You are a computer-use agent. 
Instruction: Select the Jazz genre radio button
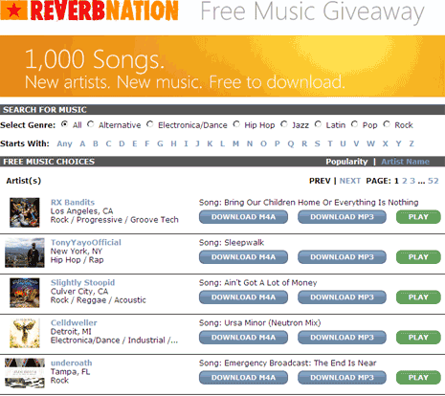click(x=284, y=124)
